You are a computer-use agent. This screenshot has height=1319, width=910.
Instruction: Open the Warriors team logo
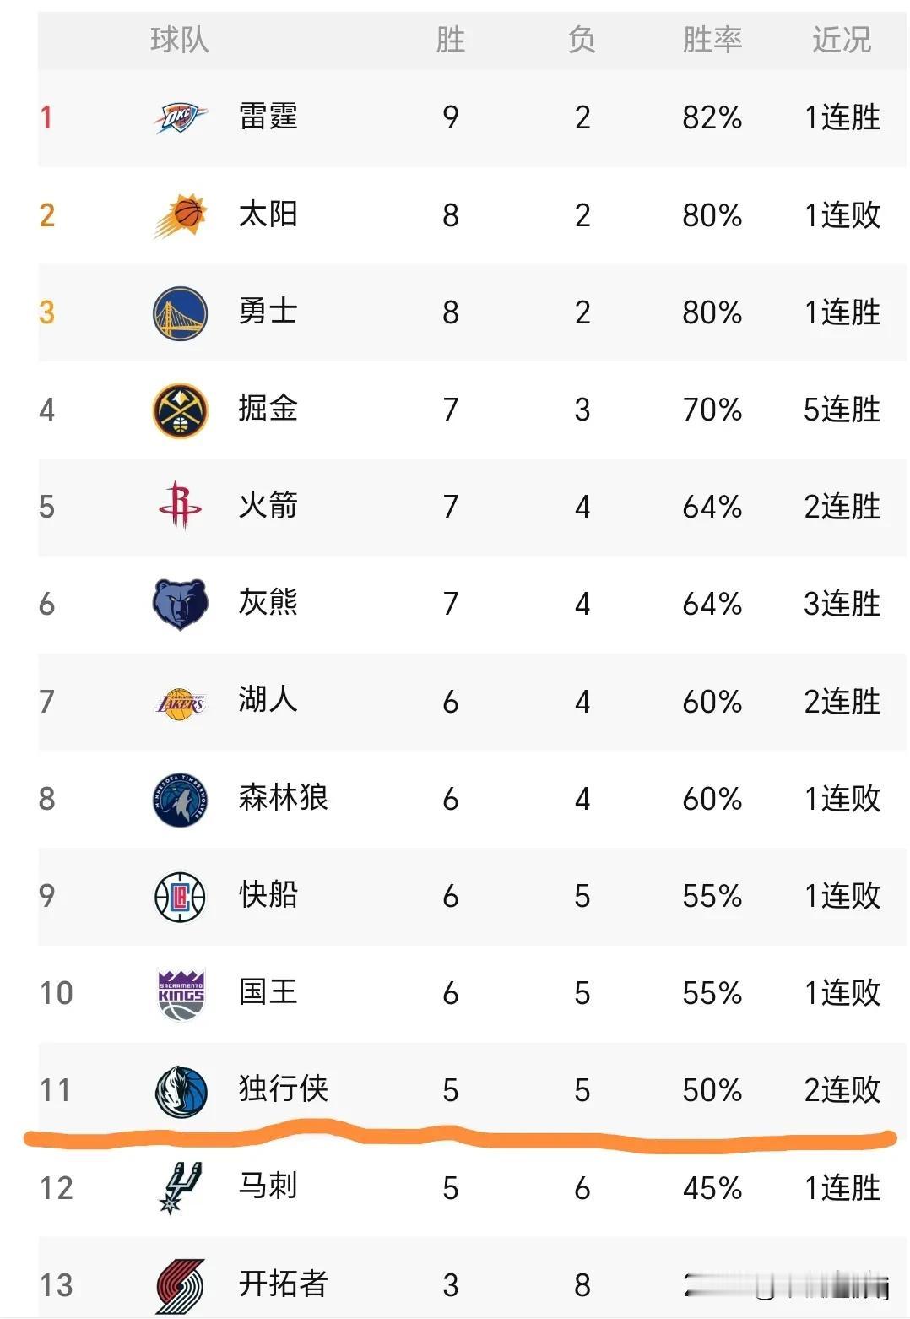(180, 312)
